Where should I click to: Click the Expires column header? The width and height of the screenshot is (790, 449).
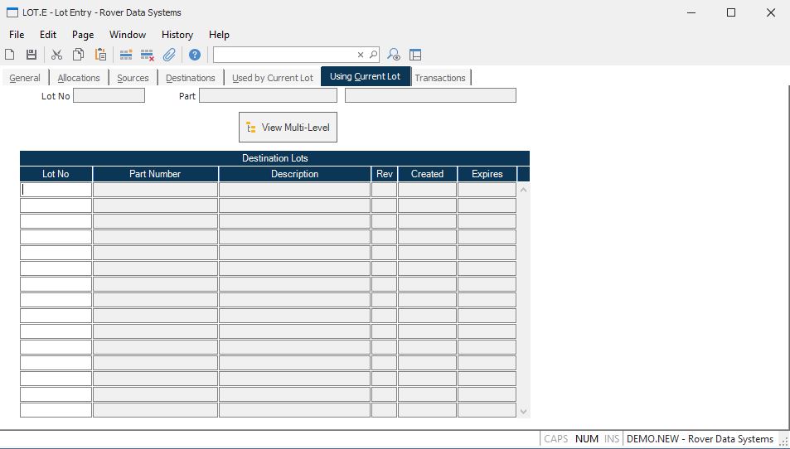[487, 174]
